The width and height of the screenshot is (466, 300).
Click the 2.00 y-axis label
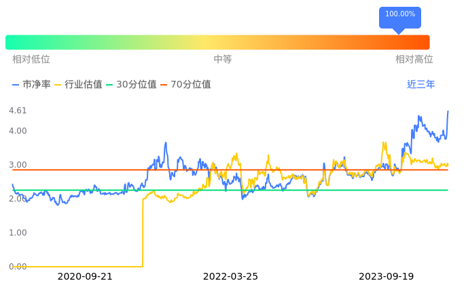point(18,199)
